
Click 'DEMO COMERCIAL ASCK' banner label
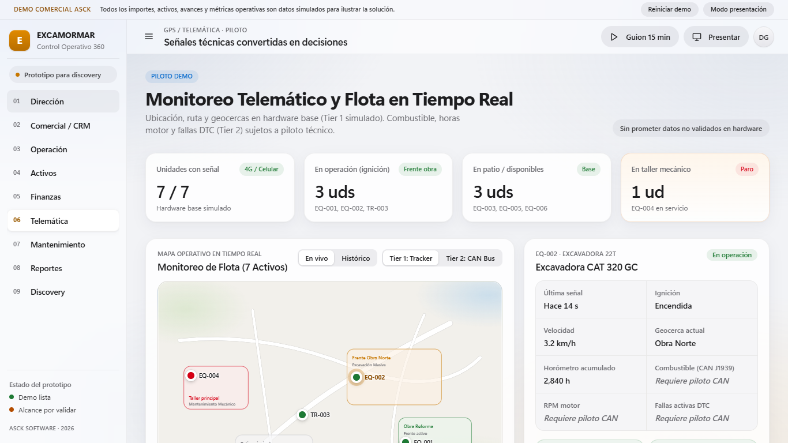[x=52, y=9]
